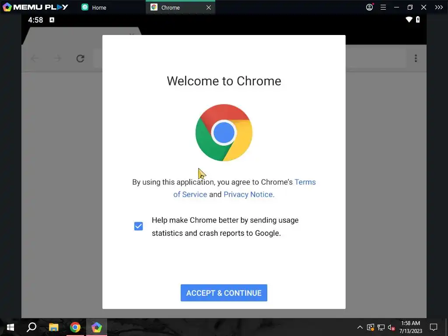
Task: Close the Chrome tab in MEmu
Action: 209,7
